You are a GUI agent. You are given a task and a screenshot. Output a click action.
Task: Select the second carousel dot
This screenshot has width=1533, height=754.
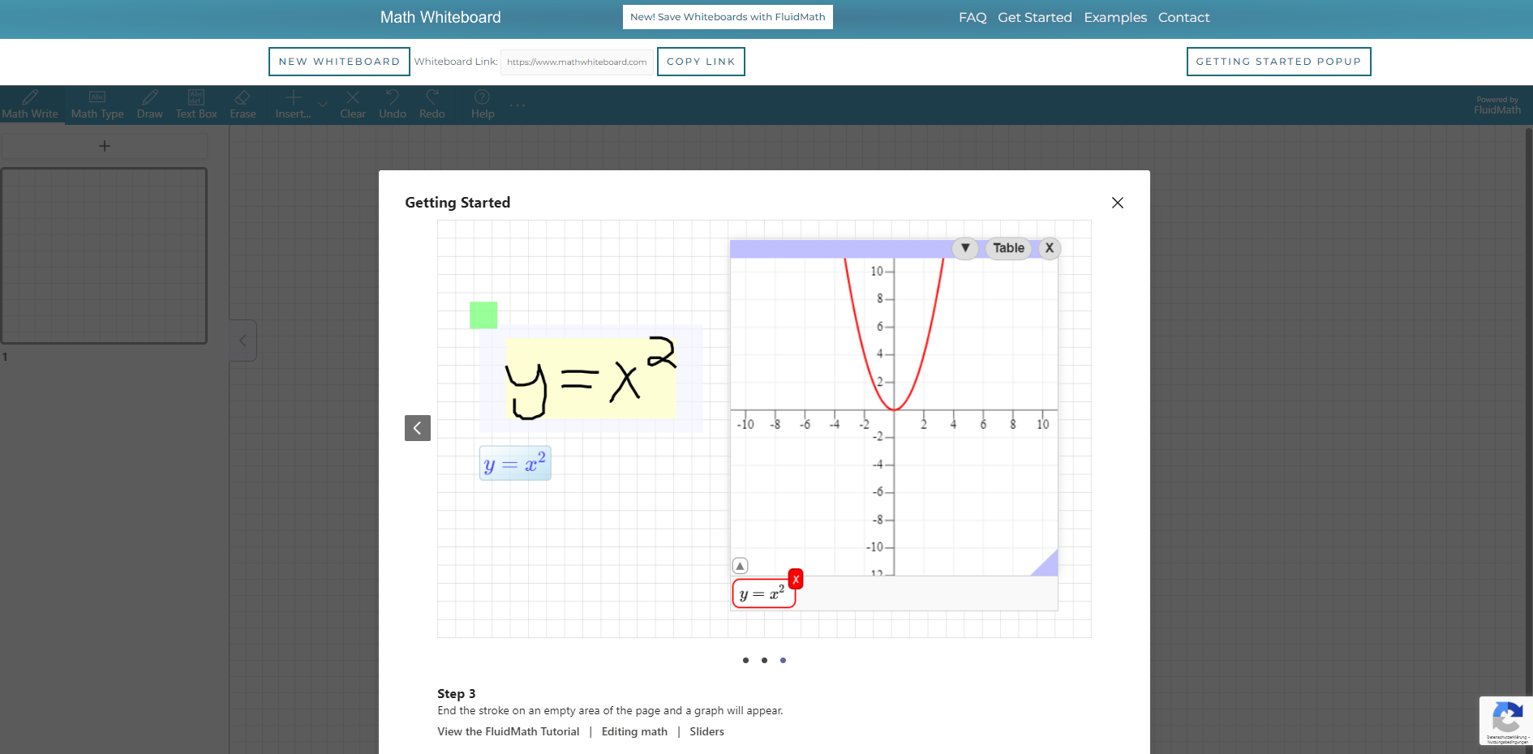[764, 661]
